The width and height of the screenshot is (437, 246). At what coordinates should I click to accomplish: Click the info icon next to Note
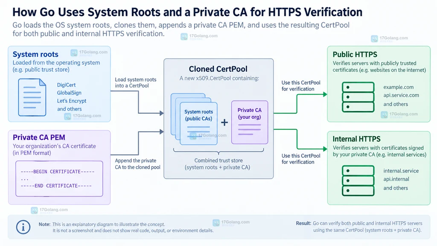(x=23, y=227)
